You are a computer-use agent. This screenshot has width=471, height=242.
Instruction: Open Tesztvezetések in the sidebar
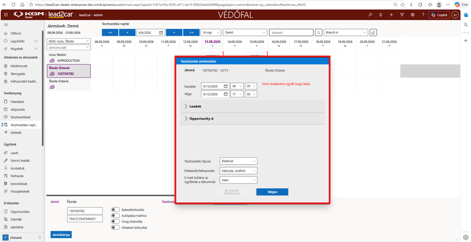(21, 117)
